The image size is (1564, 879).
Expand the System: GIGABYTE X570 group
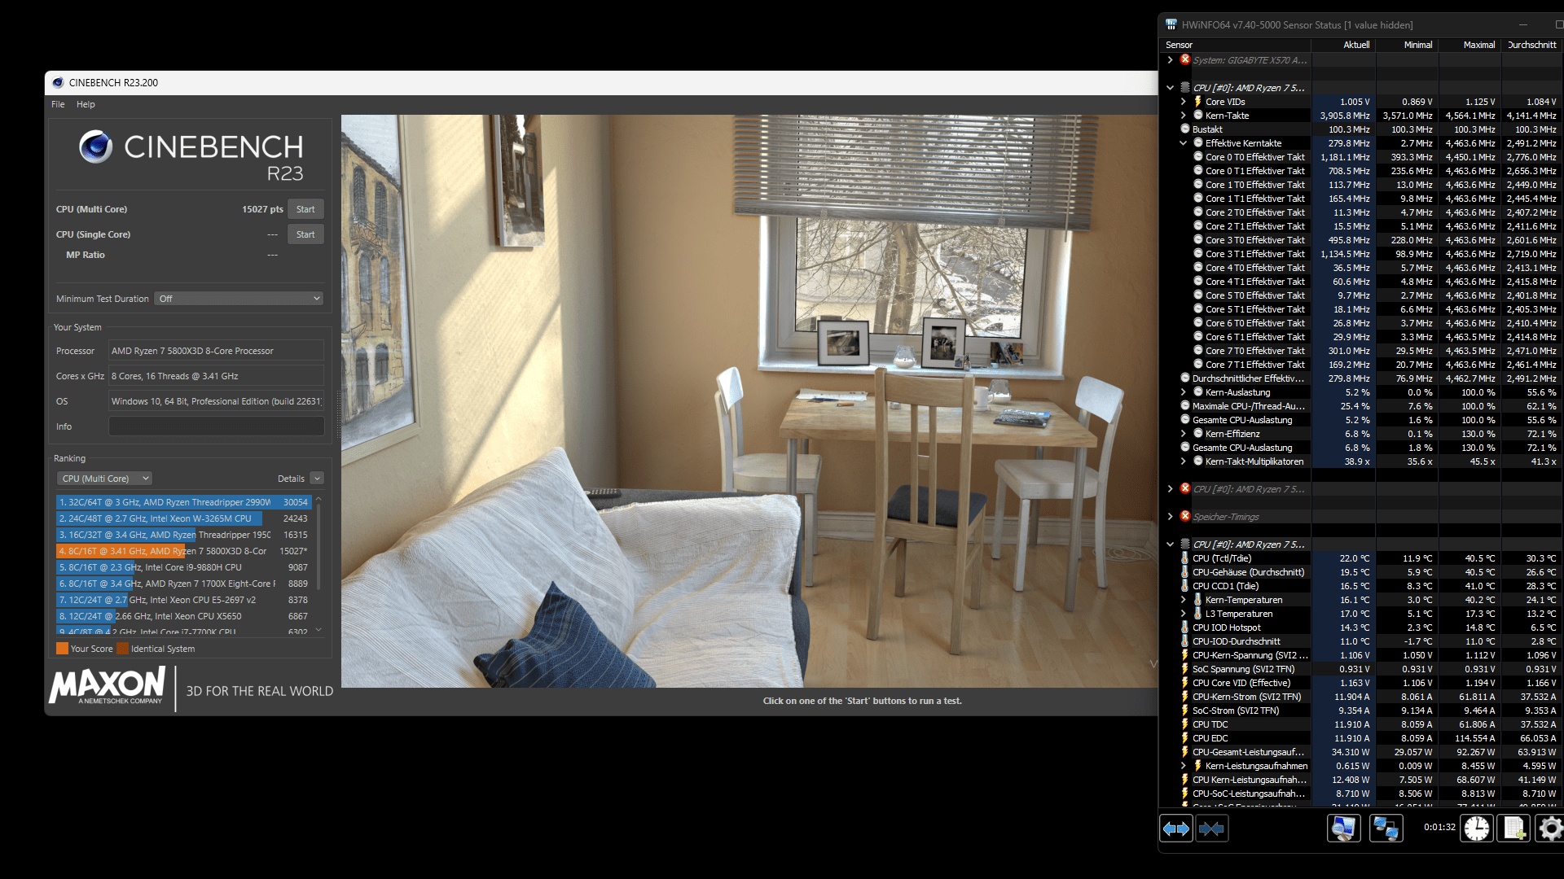pyautogui.click(x=1171, y=60)
